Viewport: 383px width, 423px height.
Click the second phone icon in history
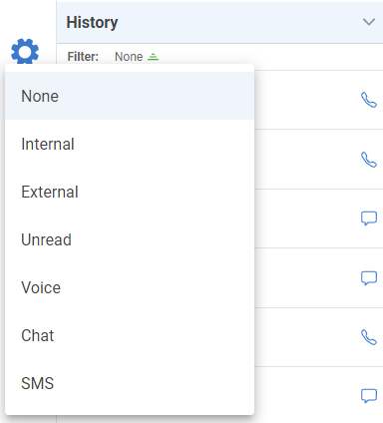pos(369,160)
